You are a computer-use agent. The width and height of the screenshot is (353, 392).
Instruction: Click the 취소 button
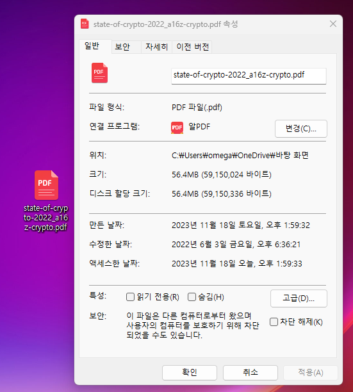point(250,373)
